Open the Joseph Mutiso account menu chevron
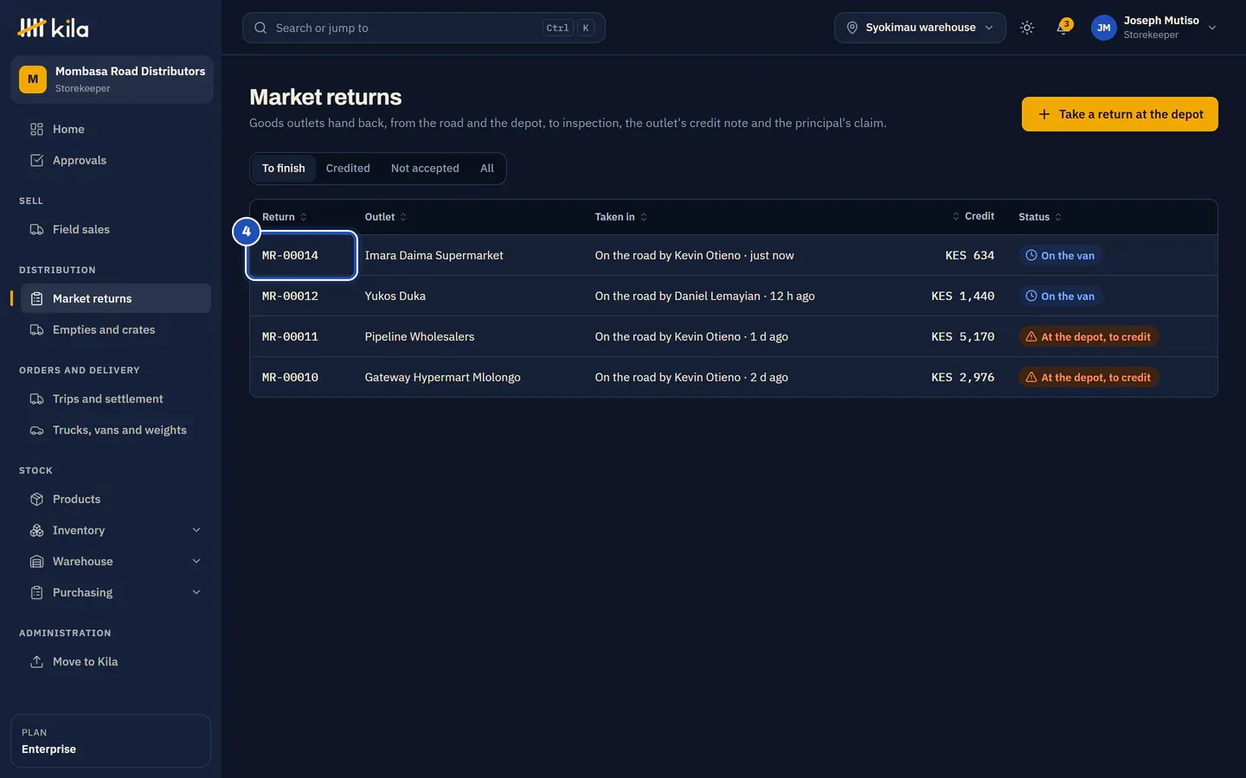The height and width of the screenshot is (778, 1246). 1212,28
